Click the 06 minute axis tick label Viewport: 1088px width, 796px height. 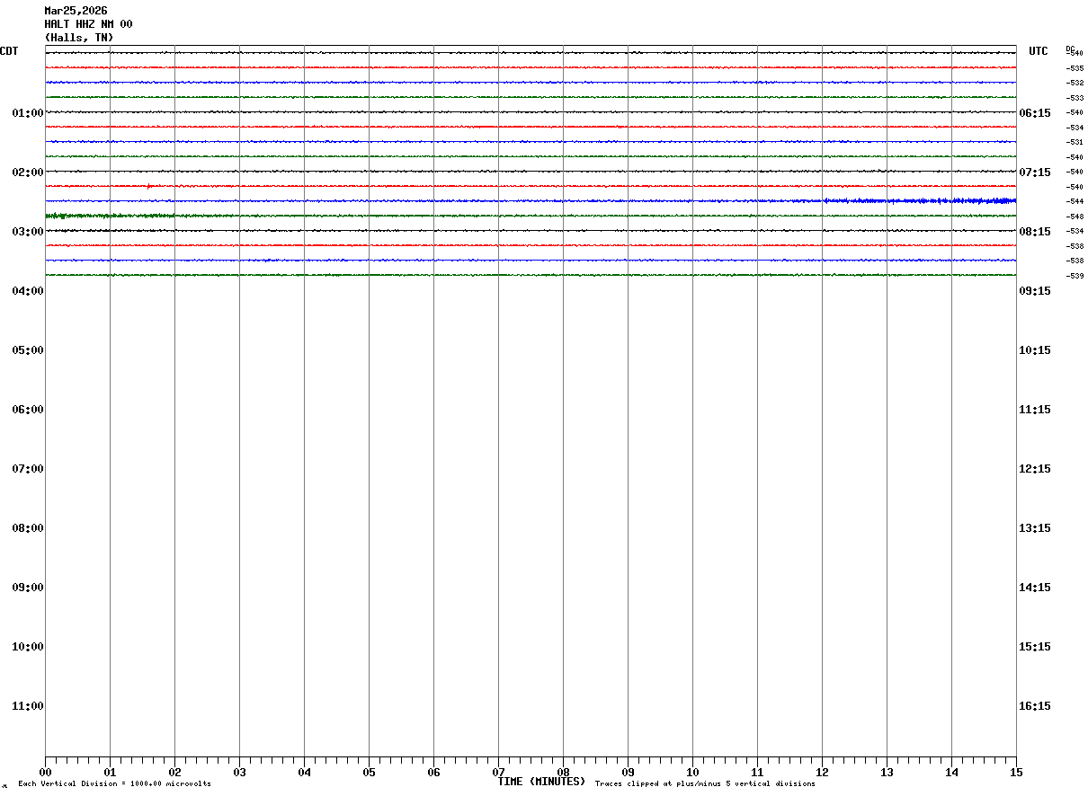433,773
